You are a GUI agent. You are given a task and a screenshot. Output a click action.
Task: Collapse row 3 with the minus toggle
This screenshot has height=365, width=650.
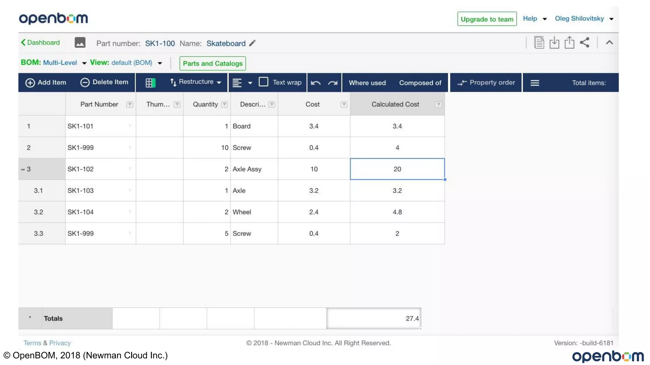point(23,170)
